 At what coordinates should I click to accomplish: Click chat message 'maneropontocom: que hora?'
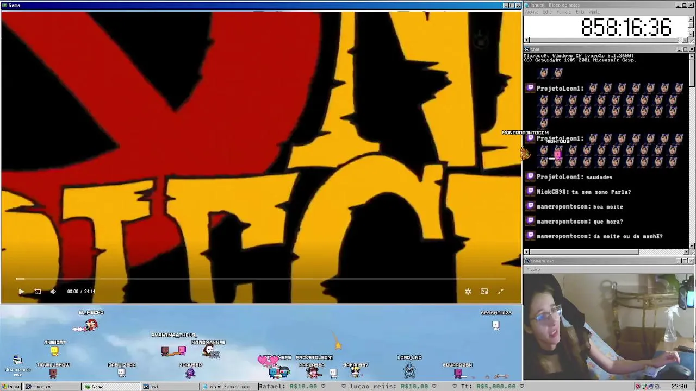580,222
